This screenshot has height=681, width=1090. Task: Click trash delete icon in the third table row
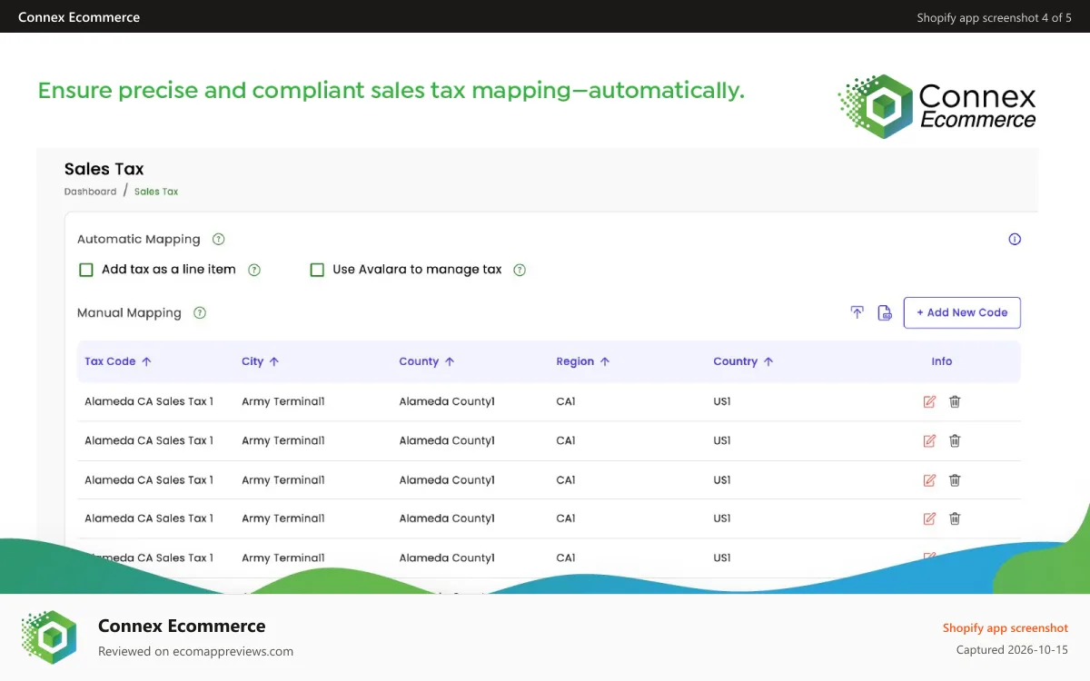tap(955, 479)
